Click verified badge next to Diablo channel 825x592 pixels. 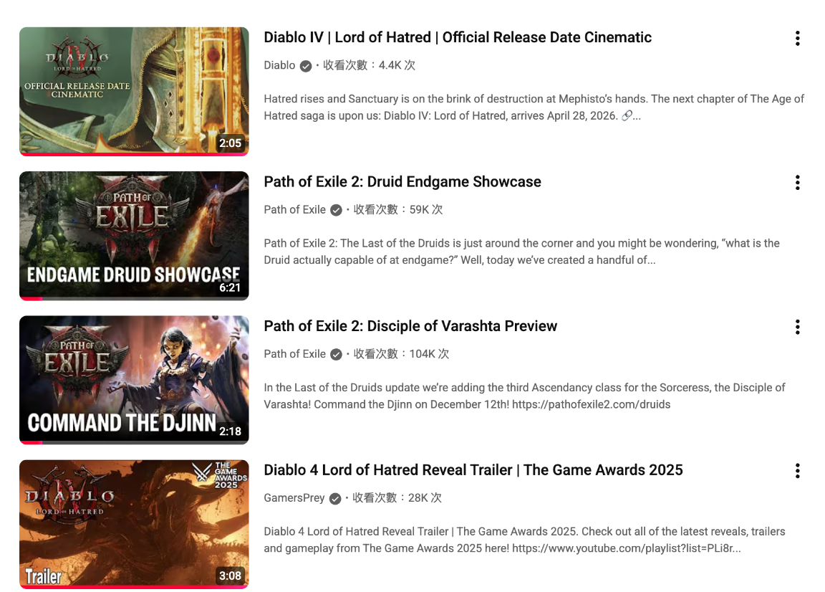[306, 66]
